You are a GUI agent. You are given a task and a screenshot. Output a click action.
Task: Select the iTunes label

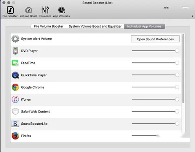26,100
